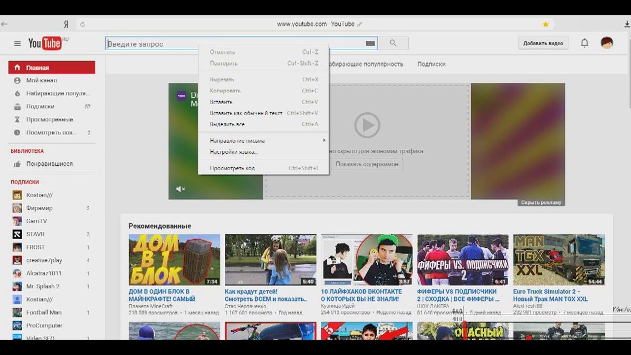Open Настройки языка from context menu

coord(264,152)
